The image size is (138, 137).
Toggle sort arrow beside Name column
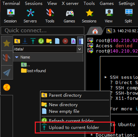tap(17, 57)
